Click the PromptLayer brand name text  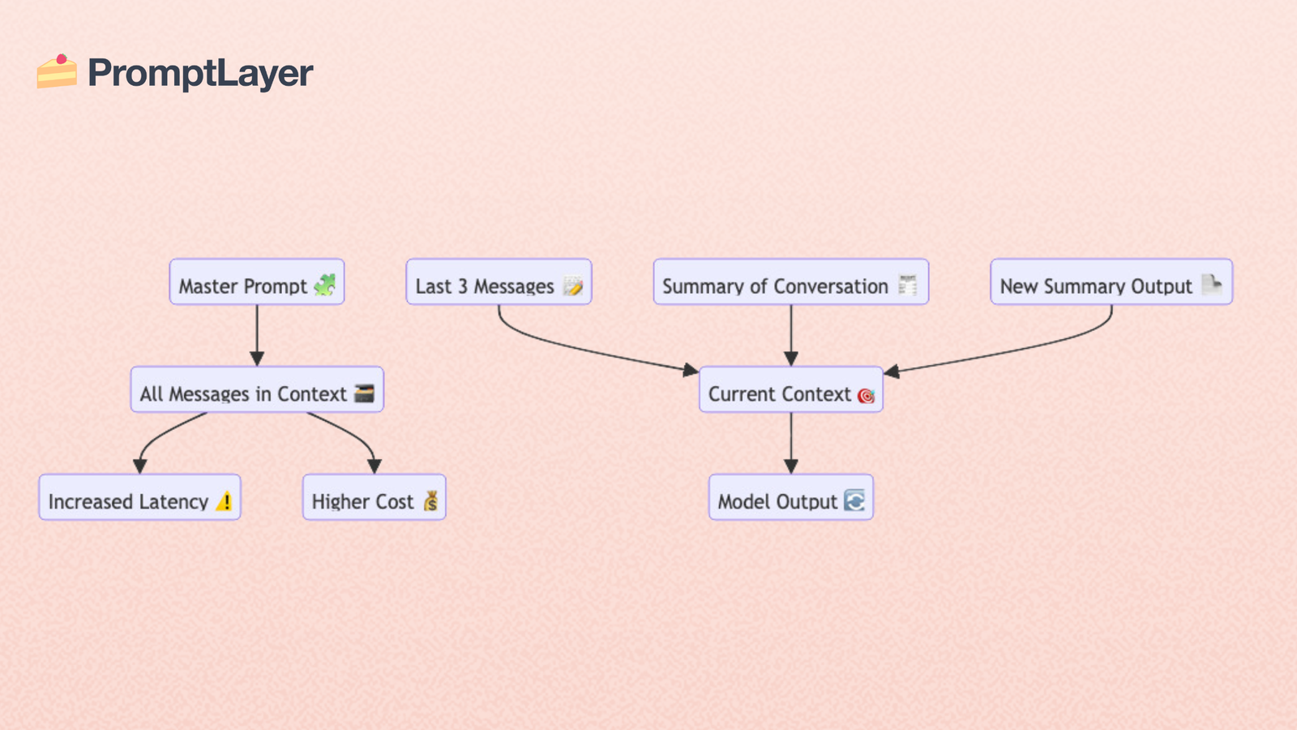pyautogui.click(x=199, y=73)
